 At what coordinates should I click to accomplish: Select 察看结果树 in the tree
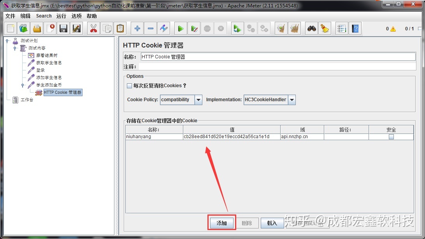point(47,55)
